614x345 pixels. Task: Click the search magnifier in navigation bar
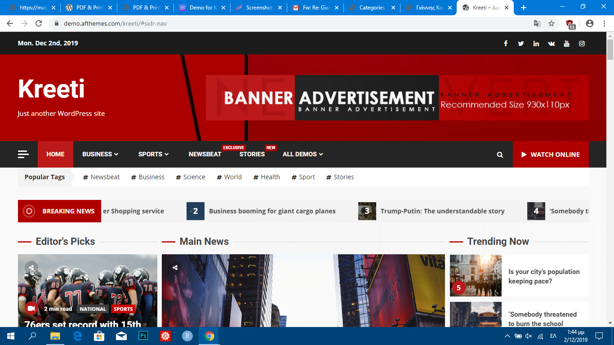click(x=500, y=155)
